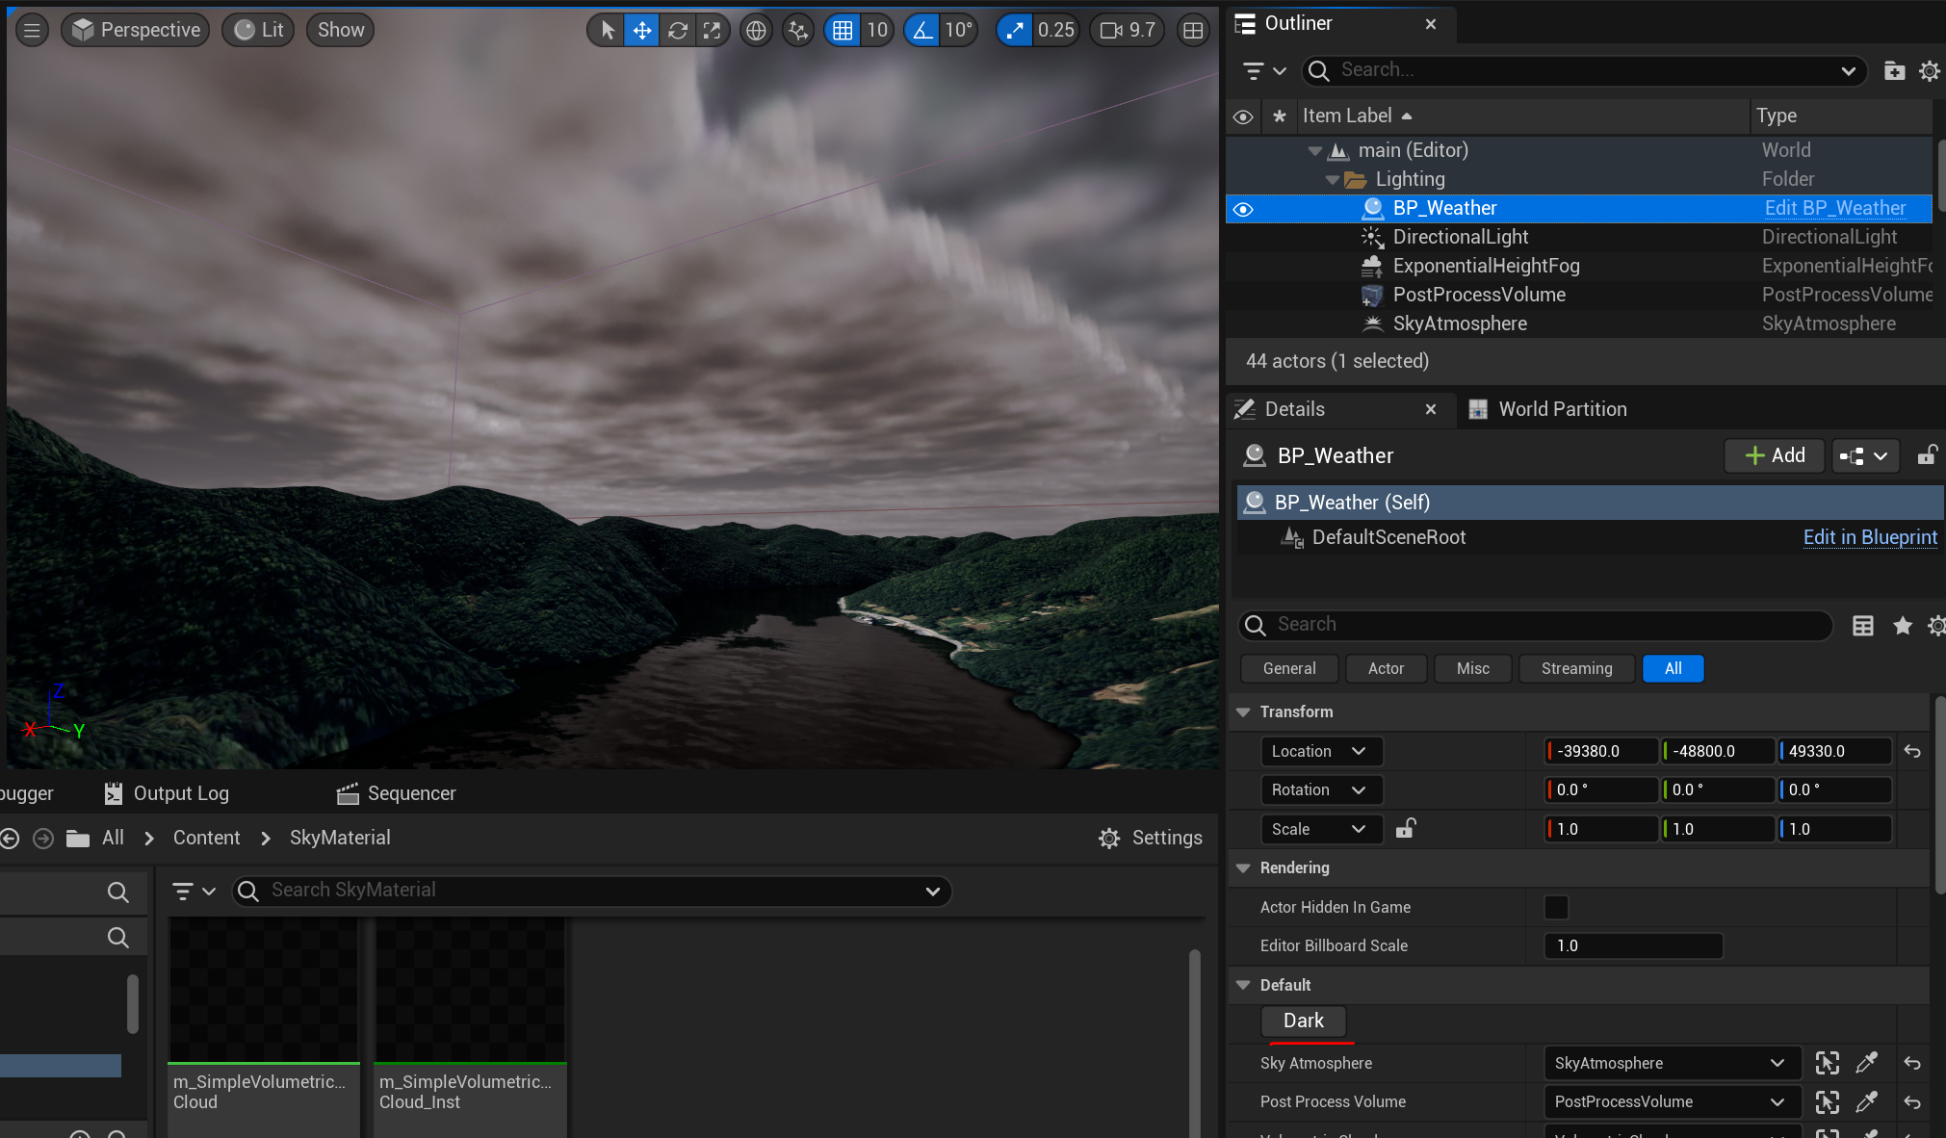Toggle world coordinate system globe icon
This screenshot has height=1138, width=1946.
[x=756, y=30]
